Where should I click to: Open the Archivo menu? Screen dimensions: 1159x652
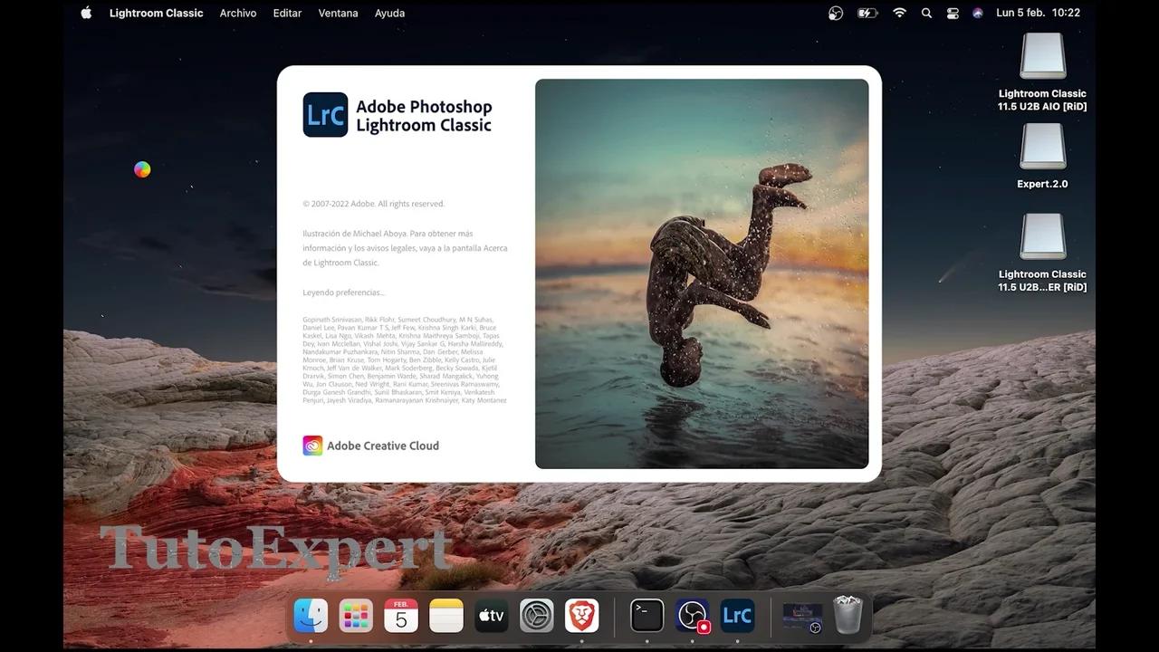click(238, 13)
